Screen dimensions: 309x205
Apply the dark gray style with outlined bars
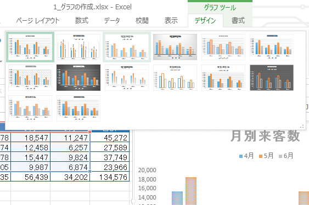[x=272, y=78]
